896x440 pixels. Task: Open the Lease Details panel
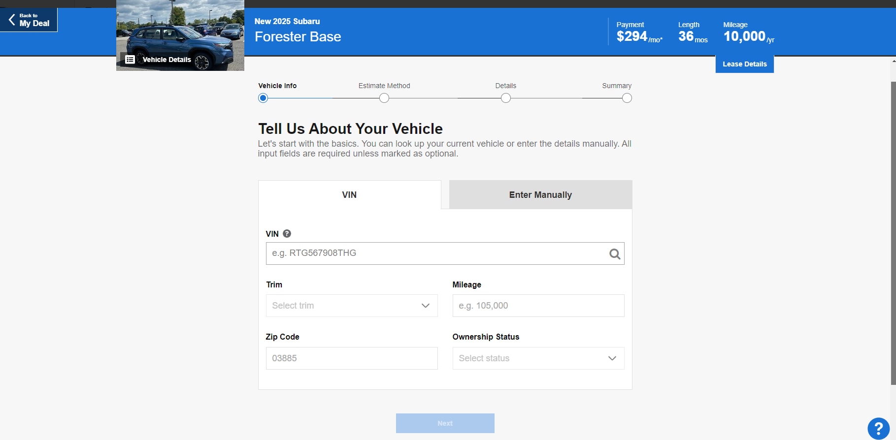point(744,64)
